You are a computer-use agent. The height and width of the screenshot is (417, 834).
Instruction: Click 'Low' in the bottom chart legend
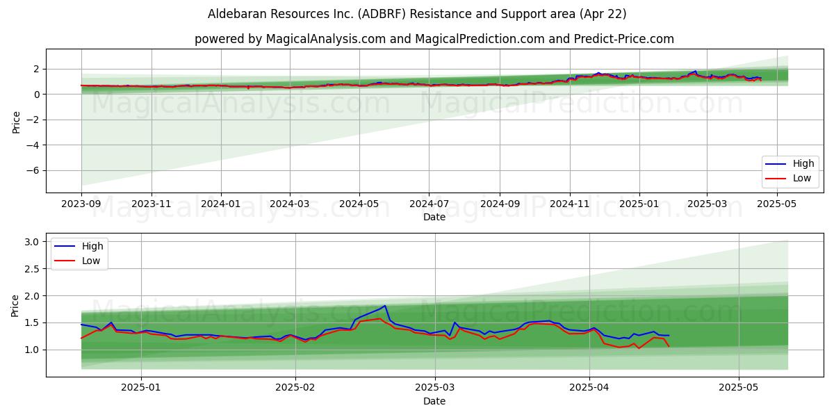[x=91, y=261]
